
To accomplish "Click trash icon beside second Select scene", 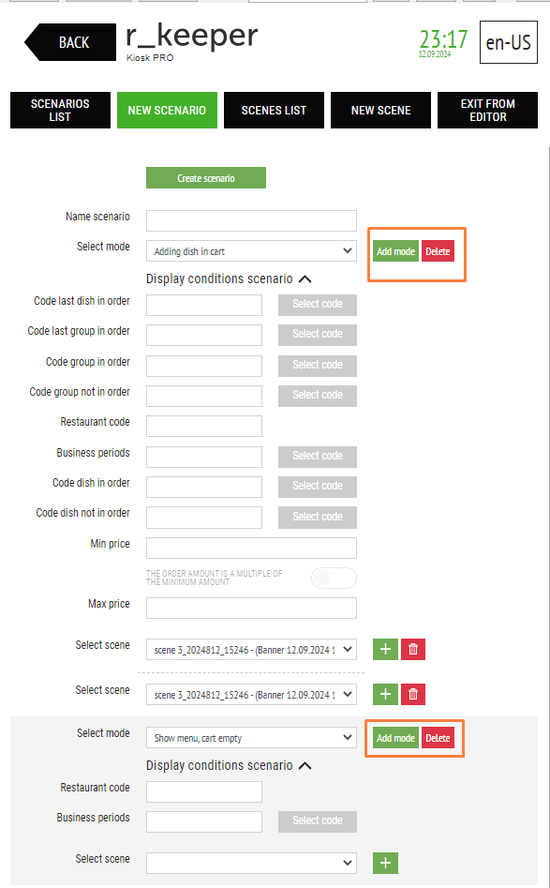I will (x=413, y=694).
